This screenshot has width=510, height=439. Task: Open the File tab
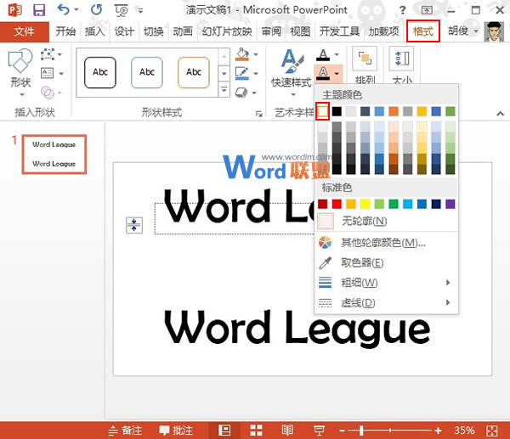tap(25, 31)
